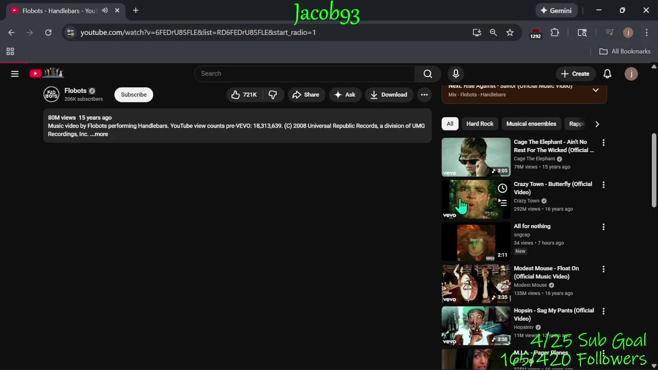658x370 pixels.
Task: Add Butterfly to Watch Later clock icon
Action: [x=502, y=188]
